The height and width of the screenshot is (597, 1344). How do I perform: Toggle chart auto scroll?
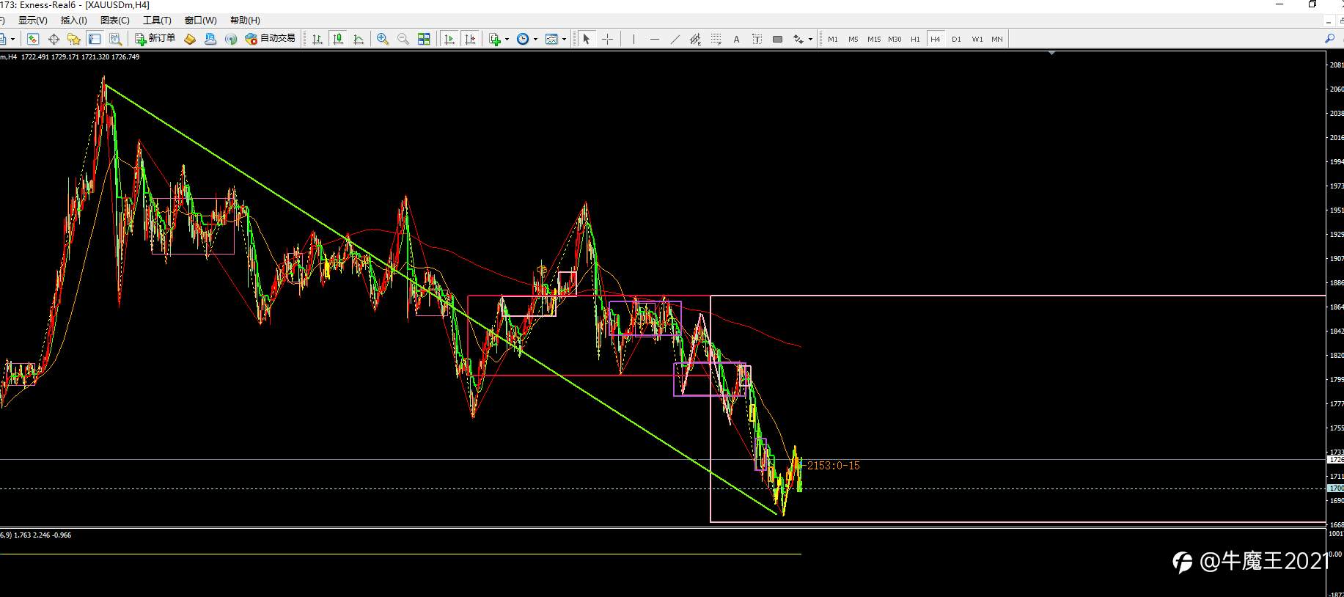(x=449, y=39)
